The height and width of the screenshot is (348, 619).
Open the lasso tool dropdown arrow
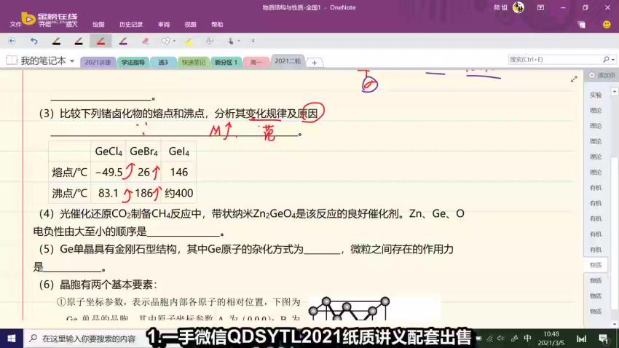(174, 41)
